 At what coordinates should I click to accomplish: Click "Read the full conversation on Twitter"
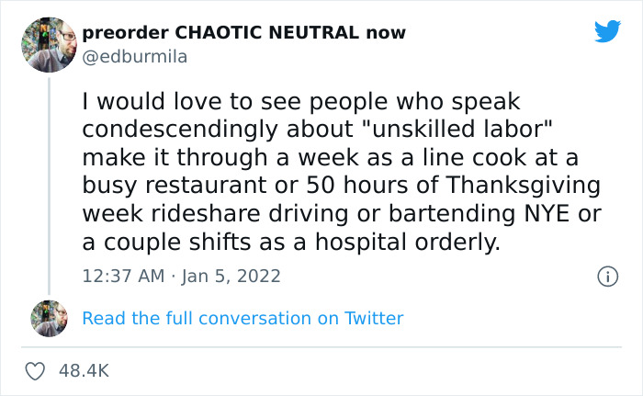pyautogui.click(x=243, y=319)
